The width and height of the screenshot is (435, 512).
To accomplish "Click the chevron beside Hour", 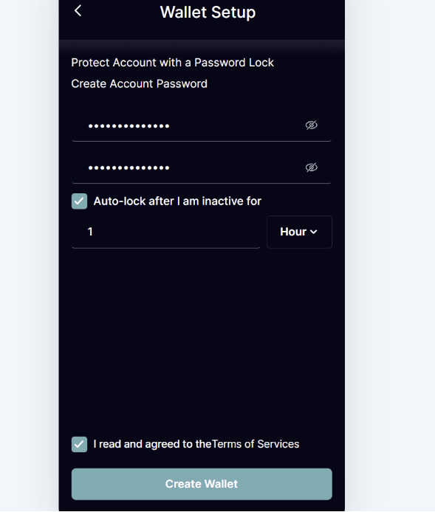I will (313, 232).
